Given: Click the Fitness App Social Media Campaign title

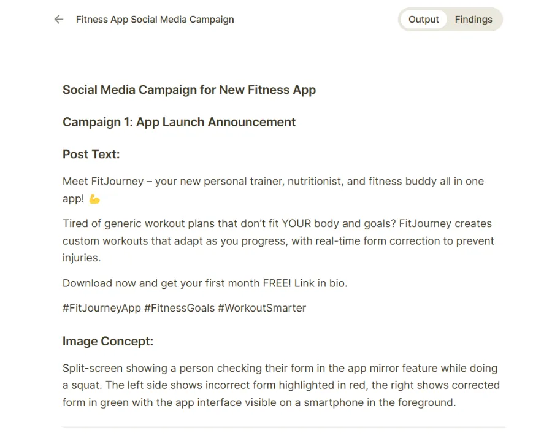Looking at the screenshot, I should (155, 20).
